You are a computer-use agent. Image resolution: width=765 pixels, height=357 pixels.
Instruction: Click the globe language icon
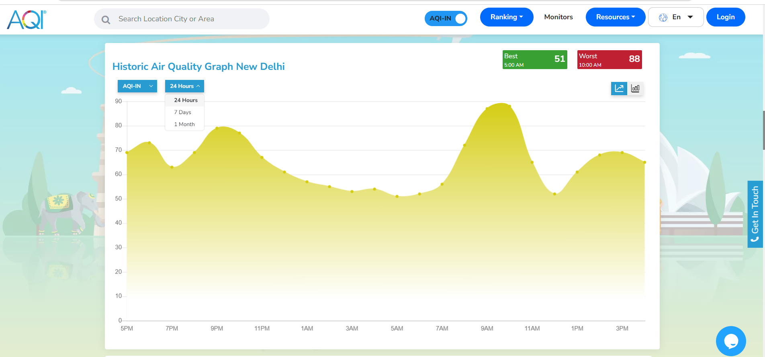click(x=663, y=17)
